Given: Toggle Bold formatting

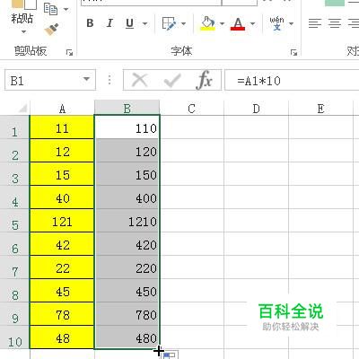Looking at the screenshot, I should (x=90, y=23).
